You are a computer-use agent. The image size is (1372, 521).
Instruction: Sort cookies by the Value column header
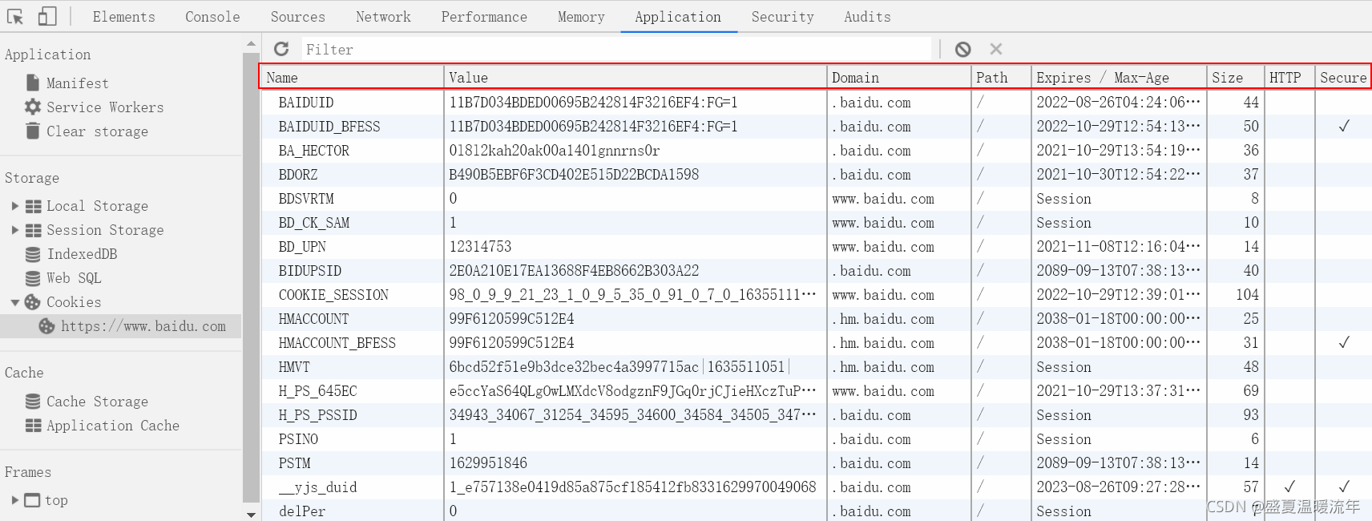[635, 77]
